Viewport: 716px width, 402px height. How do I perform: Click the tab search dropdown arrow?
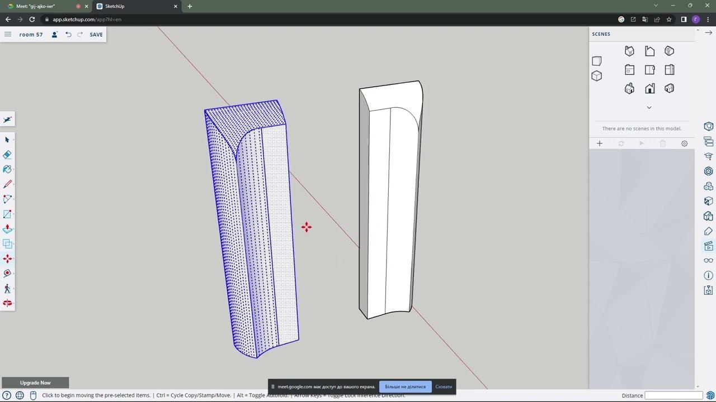point(656,6)
